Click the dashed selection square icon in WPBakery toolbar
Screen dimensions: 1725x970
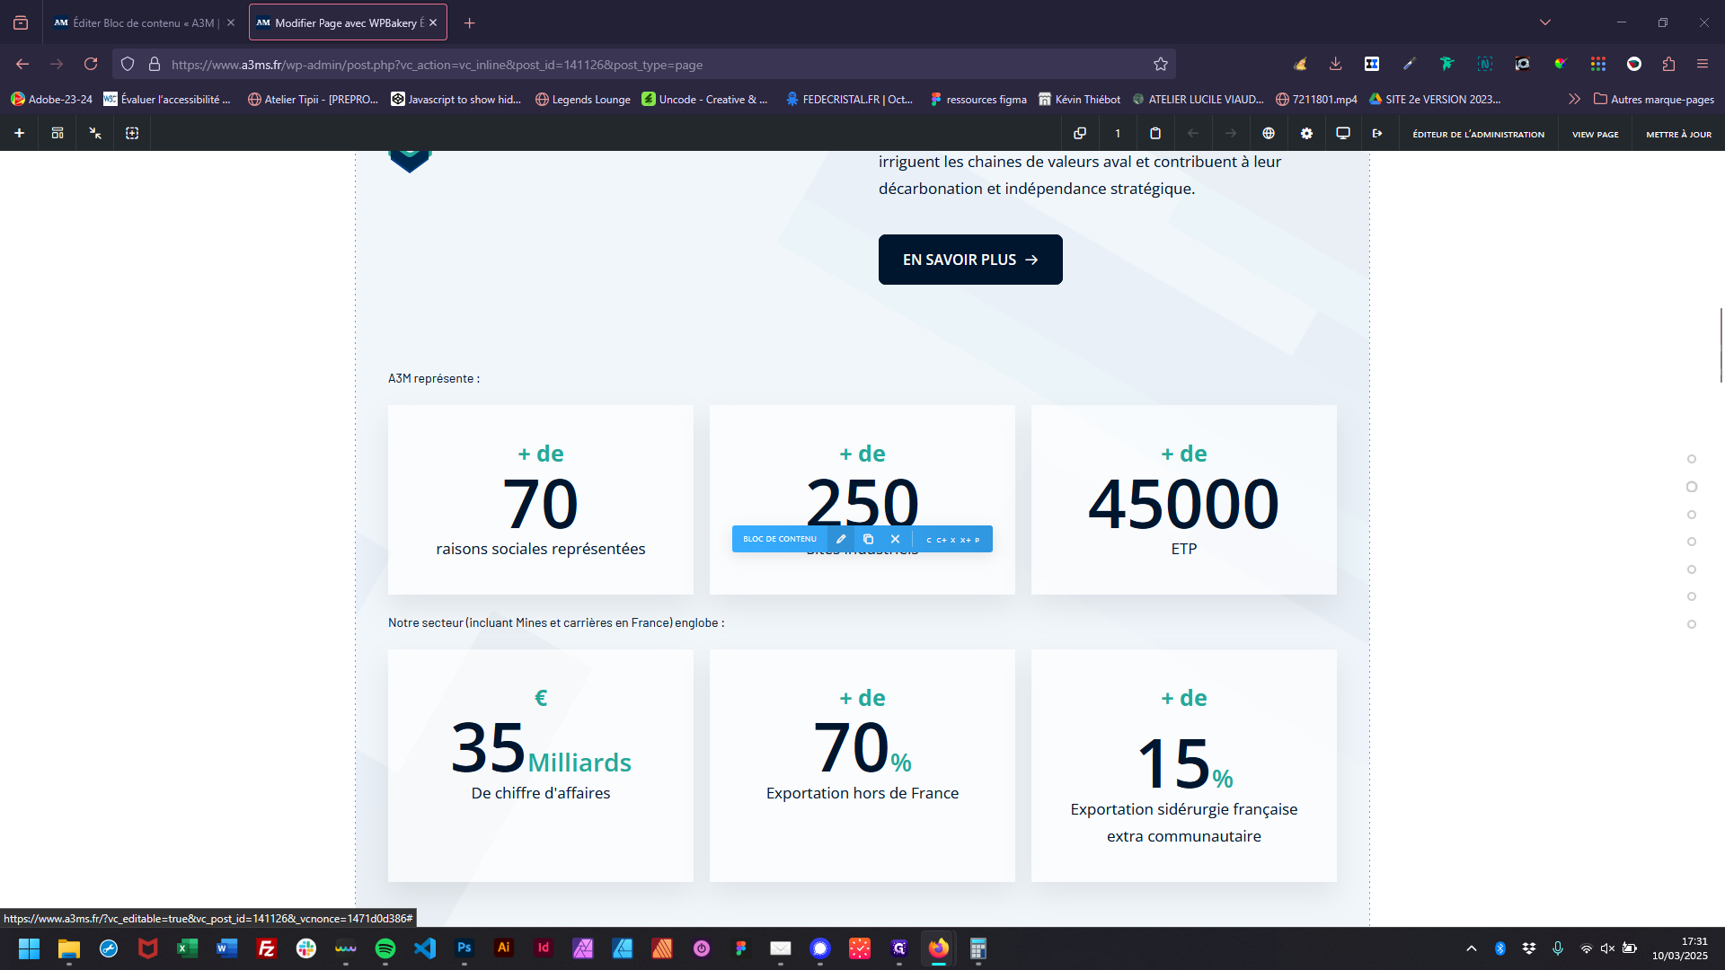pyautogui.click(x=132, y=133)
